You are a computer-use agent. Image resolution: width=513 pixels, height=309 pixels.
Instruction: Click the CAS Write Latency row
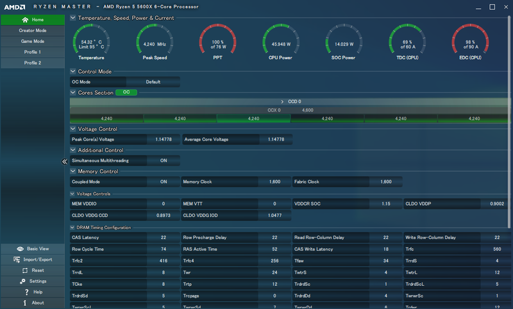pos(348,249)
